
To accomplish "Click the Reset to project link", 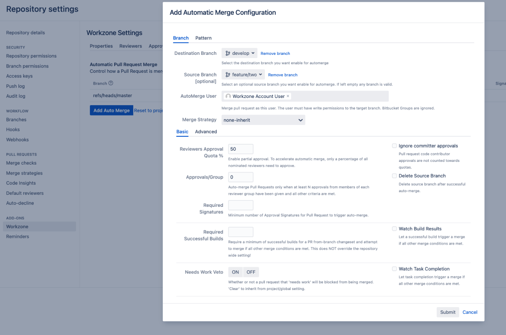I will (x=148, y=110).
